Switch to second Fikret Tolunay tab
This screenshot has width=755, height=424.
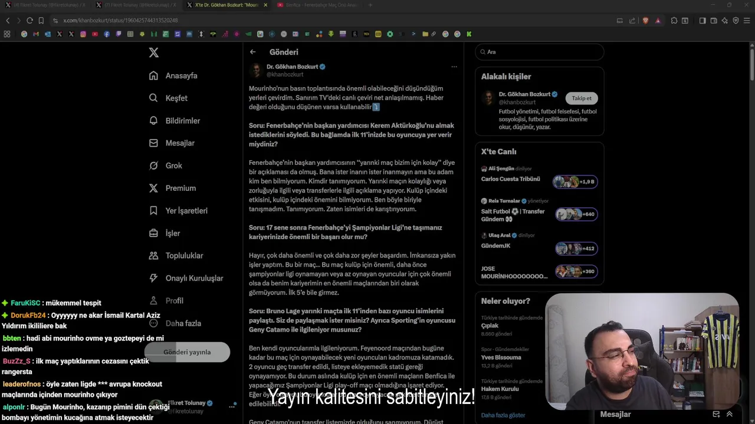tap(136, 5)
